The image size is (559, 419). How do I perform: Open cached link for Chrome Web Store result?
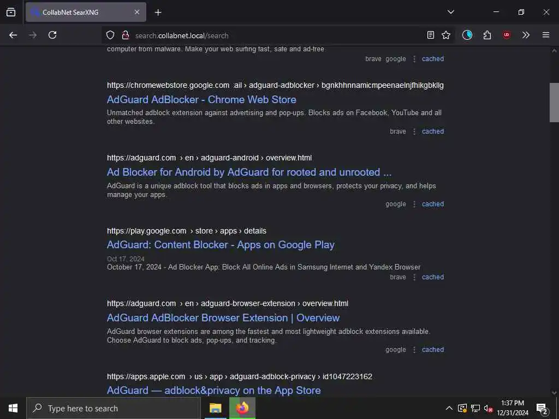(x=433, y=131)
